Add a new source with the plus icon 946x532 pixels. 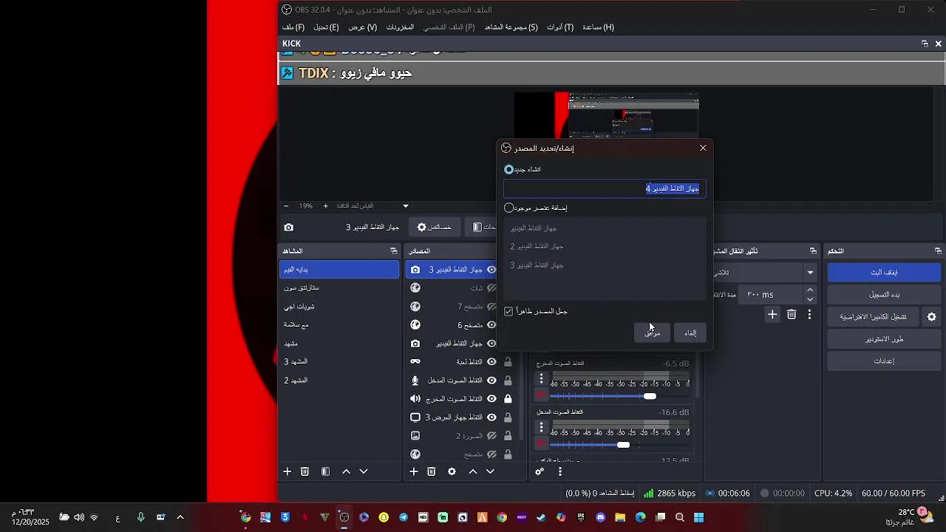point(414,471)
